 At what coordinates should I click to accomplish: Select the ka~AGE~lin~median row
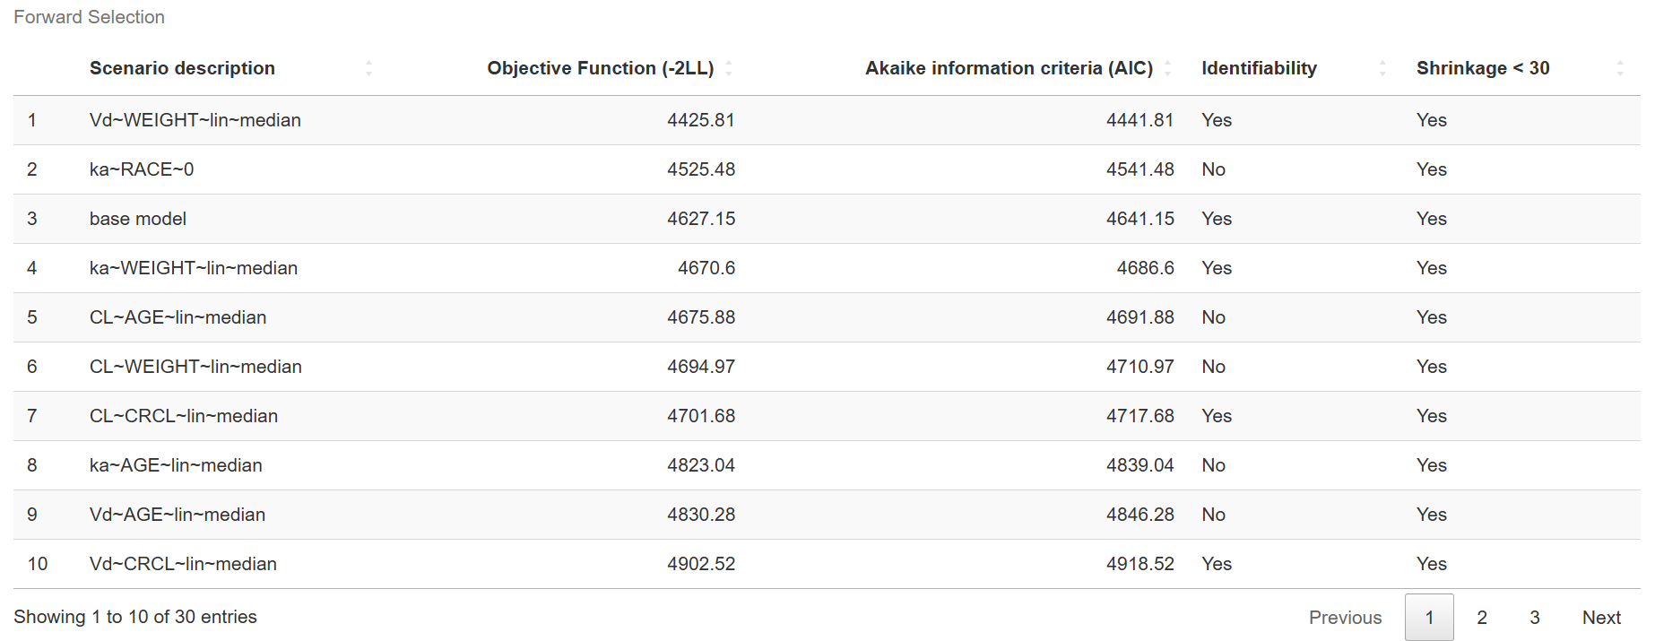(x=827, y=465)
